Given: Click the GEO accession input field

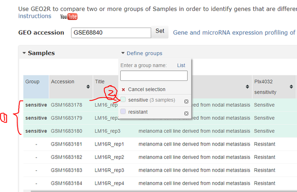Looking at the screenshot, I should [111, 33].
